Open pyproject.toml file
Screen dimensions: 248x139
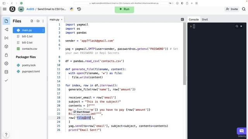tap(31, 71)
